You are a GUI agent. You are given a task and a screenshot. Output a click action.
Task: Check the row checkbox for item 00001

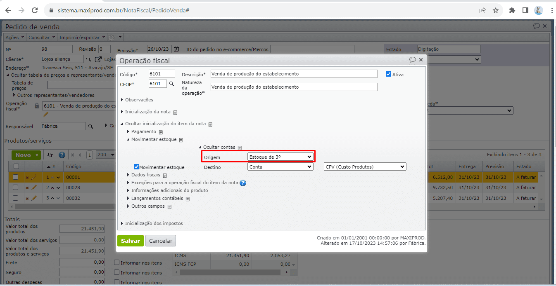tap(16, 177)
